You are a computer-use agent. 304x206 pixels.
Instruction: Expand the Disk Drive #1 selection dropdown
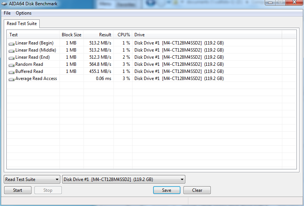[x=124, y=179]
